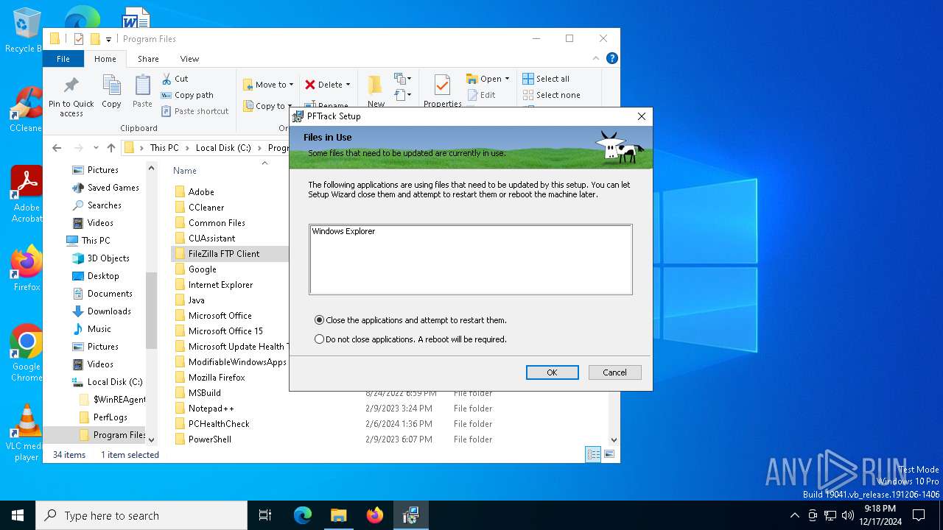
Task: Switch to Details view icon
Action: point(593,455)
